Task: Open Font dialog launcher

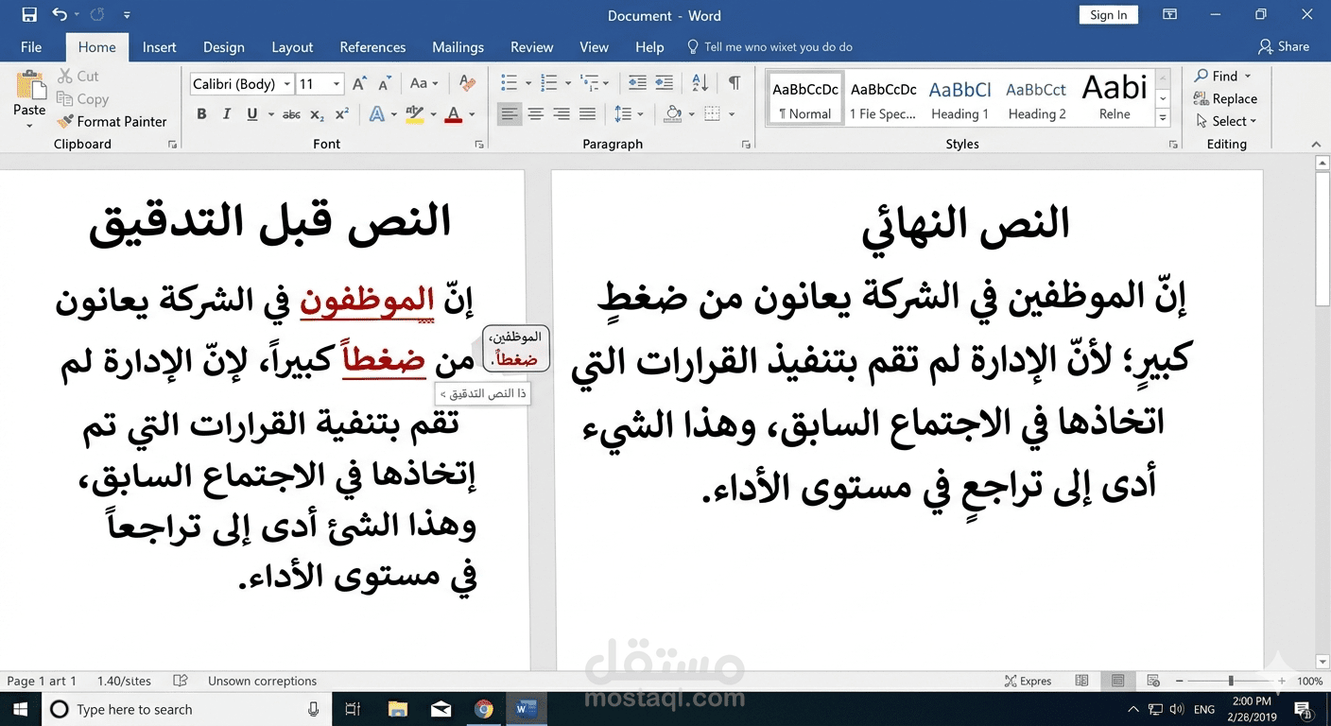Action: [x=479, y=145]
